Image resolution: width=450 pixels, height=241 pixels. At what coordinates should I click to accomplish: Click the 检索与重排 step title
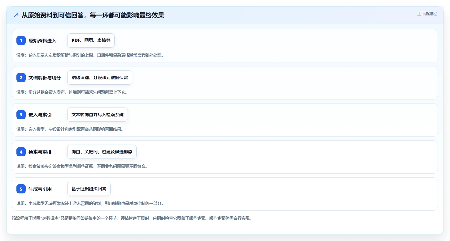coord(40,152)
